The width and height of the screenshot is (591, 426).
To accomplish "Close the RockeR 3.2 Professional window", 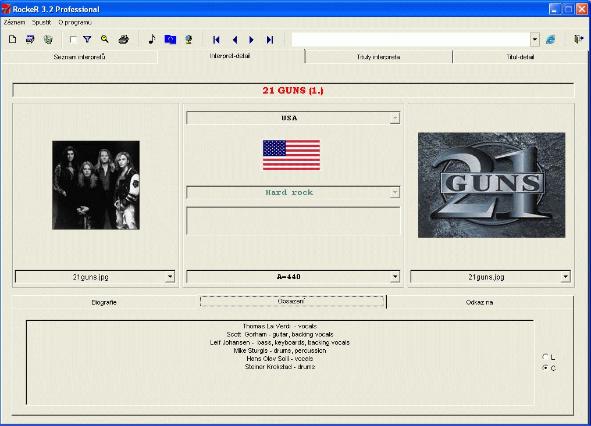I will (x=582, y=9).
